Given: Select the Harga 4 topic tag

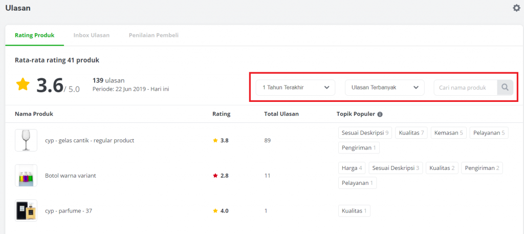Looking at the screenshot, I should click(x=352, y=168).
